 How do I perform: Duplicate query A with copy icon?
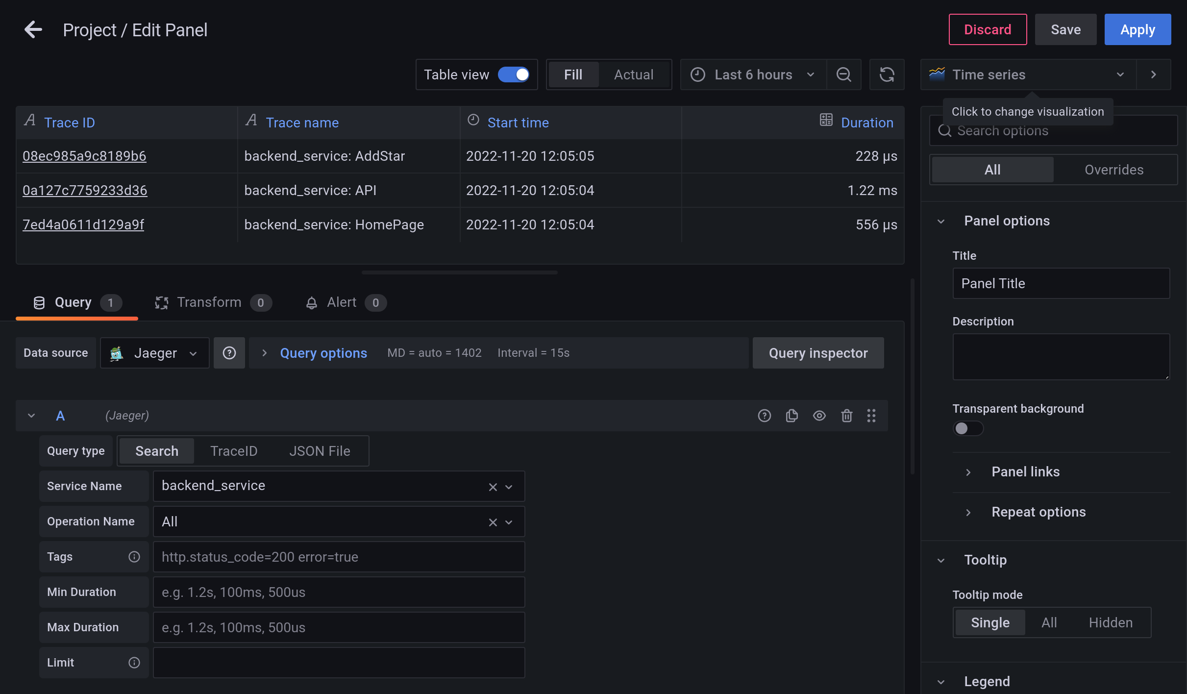pyautogui.click(x=791, y=416)
